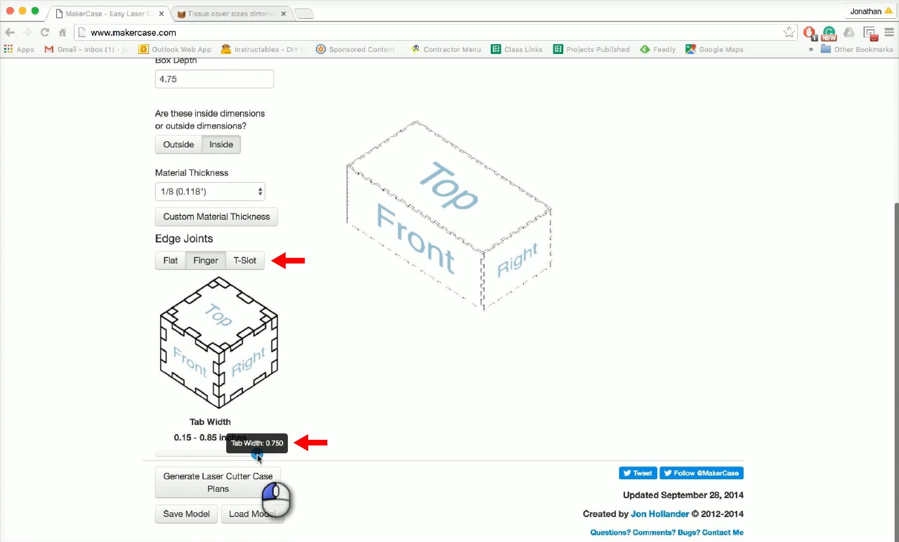
Task: Click the Box Depth input field
Action: 214,79
